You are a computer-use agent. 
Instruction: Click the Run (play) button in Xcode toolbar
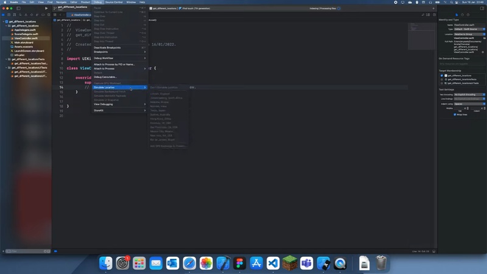[x=46, y=9]
